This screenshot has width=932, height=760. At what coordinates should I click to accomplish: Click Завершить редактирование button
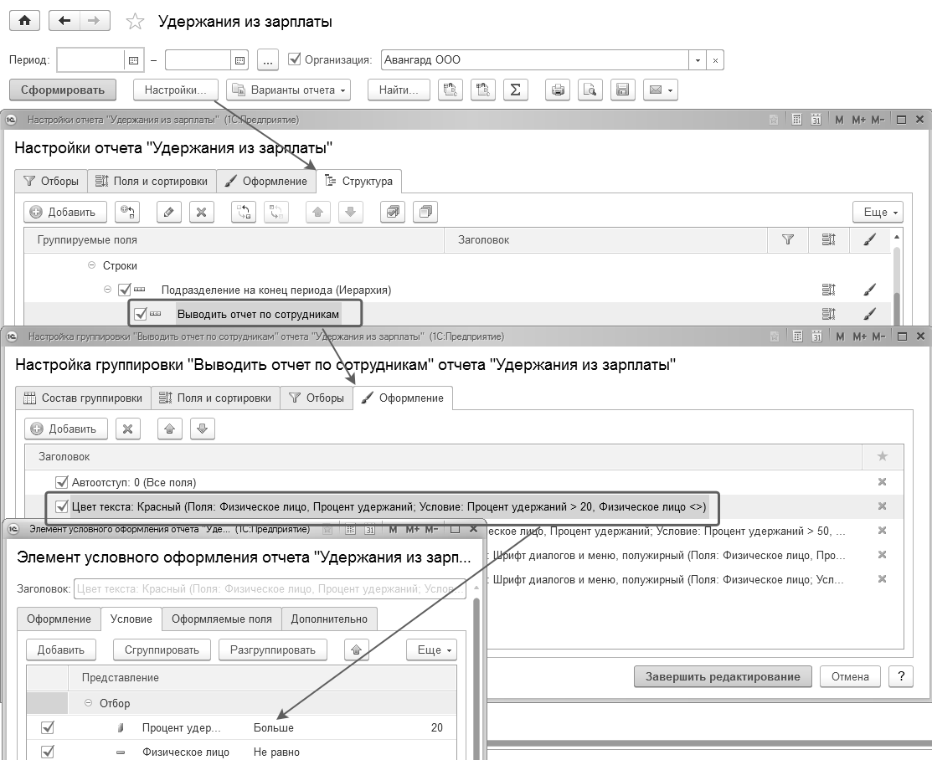pos(723,677)
